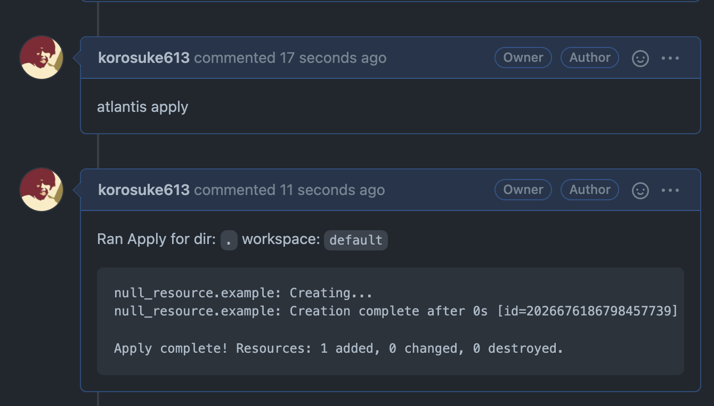
Task: Click Owner badge on Ran Apply comment
Action: click(523, 190)
